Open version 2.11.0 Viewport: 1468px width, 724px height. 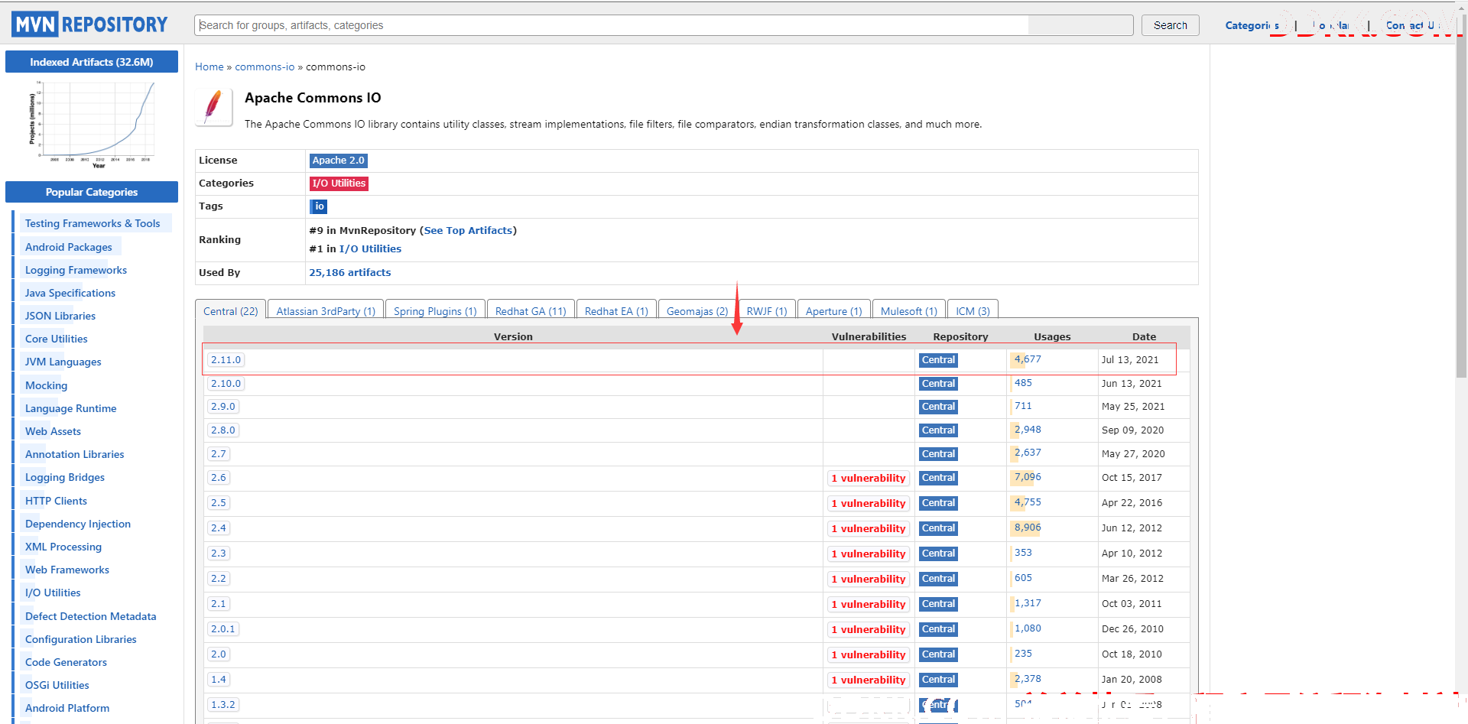(226, 359)
